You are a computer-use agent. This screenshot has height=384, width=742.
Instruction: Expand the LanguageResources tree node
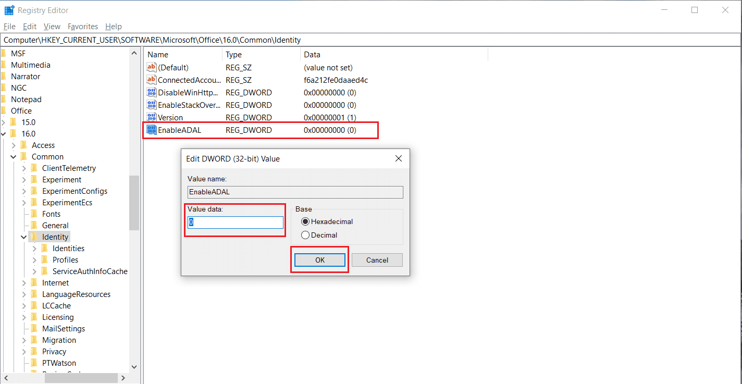pyautogui.click(x=24, y=294)
